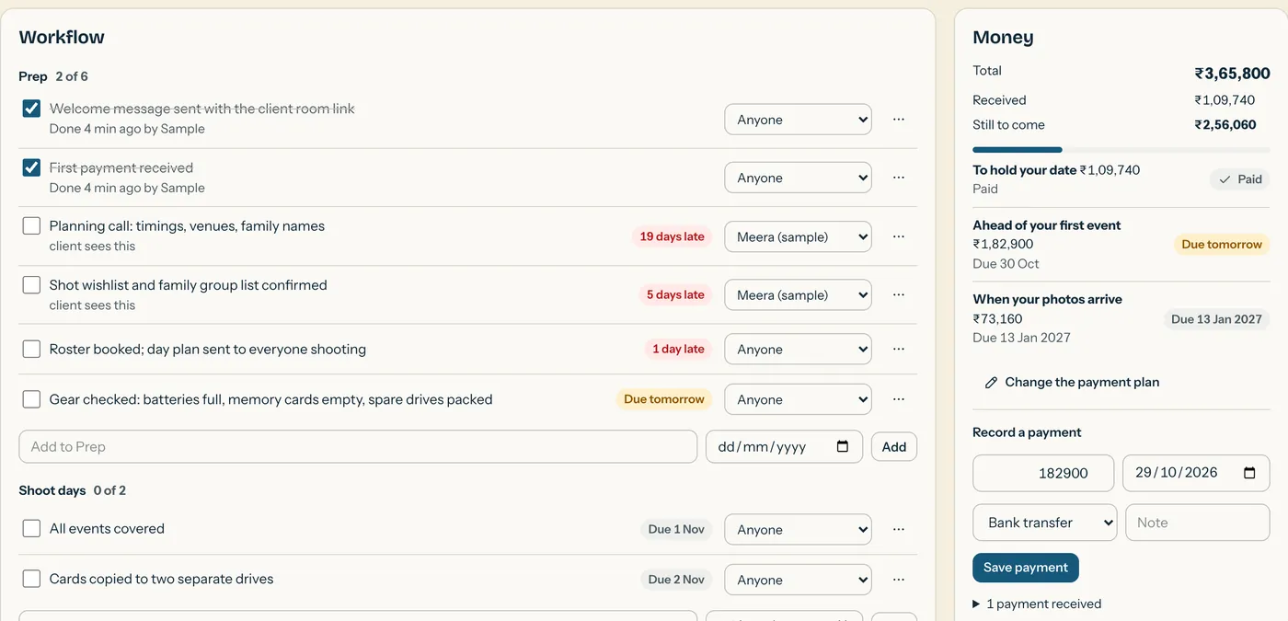Uncheck First payment received task

coord(31,167)
